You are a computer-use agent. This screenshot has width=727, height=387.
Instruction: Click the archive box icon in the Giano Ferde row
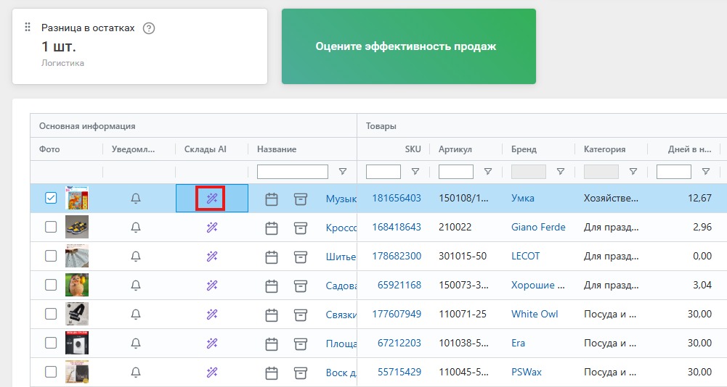(301, 228)
